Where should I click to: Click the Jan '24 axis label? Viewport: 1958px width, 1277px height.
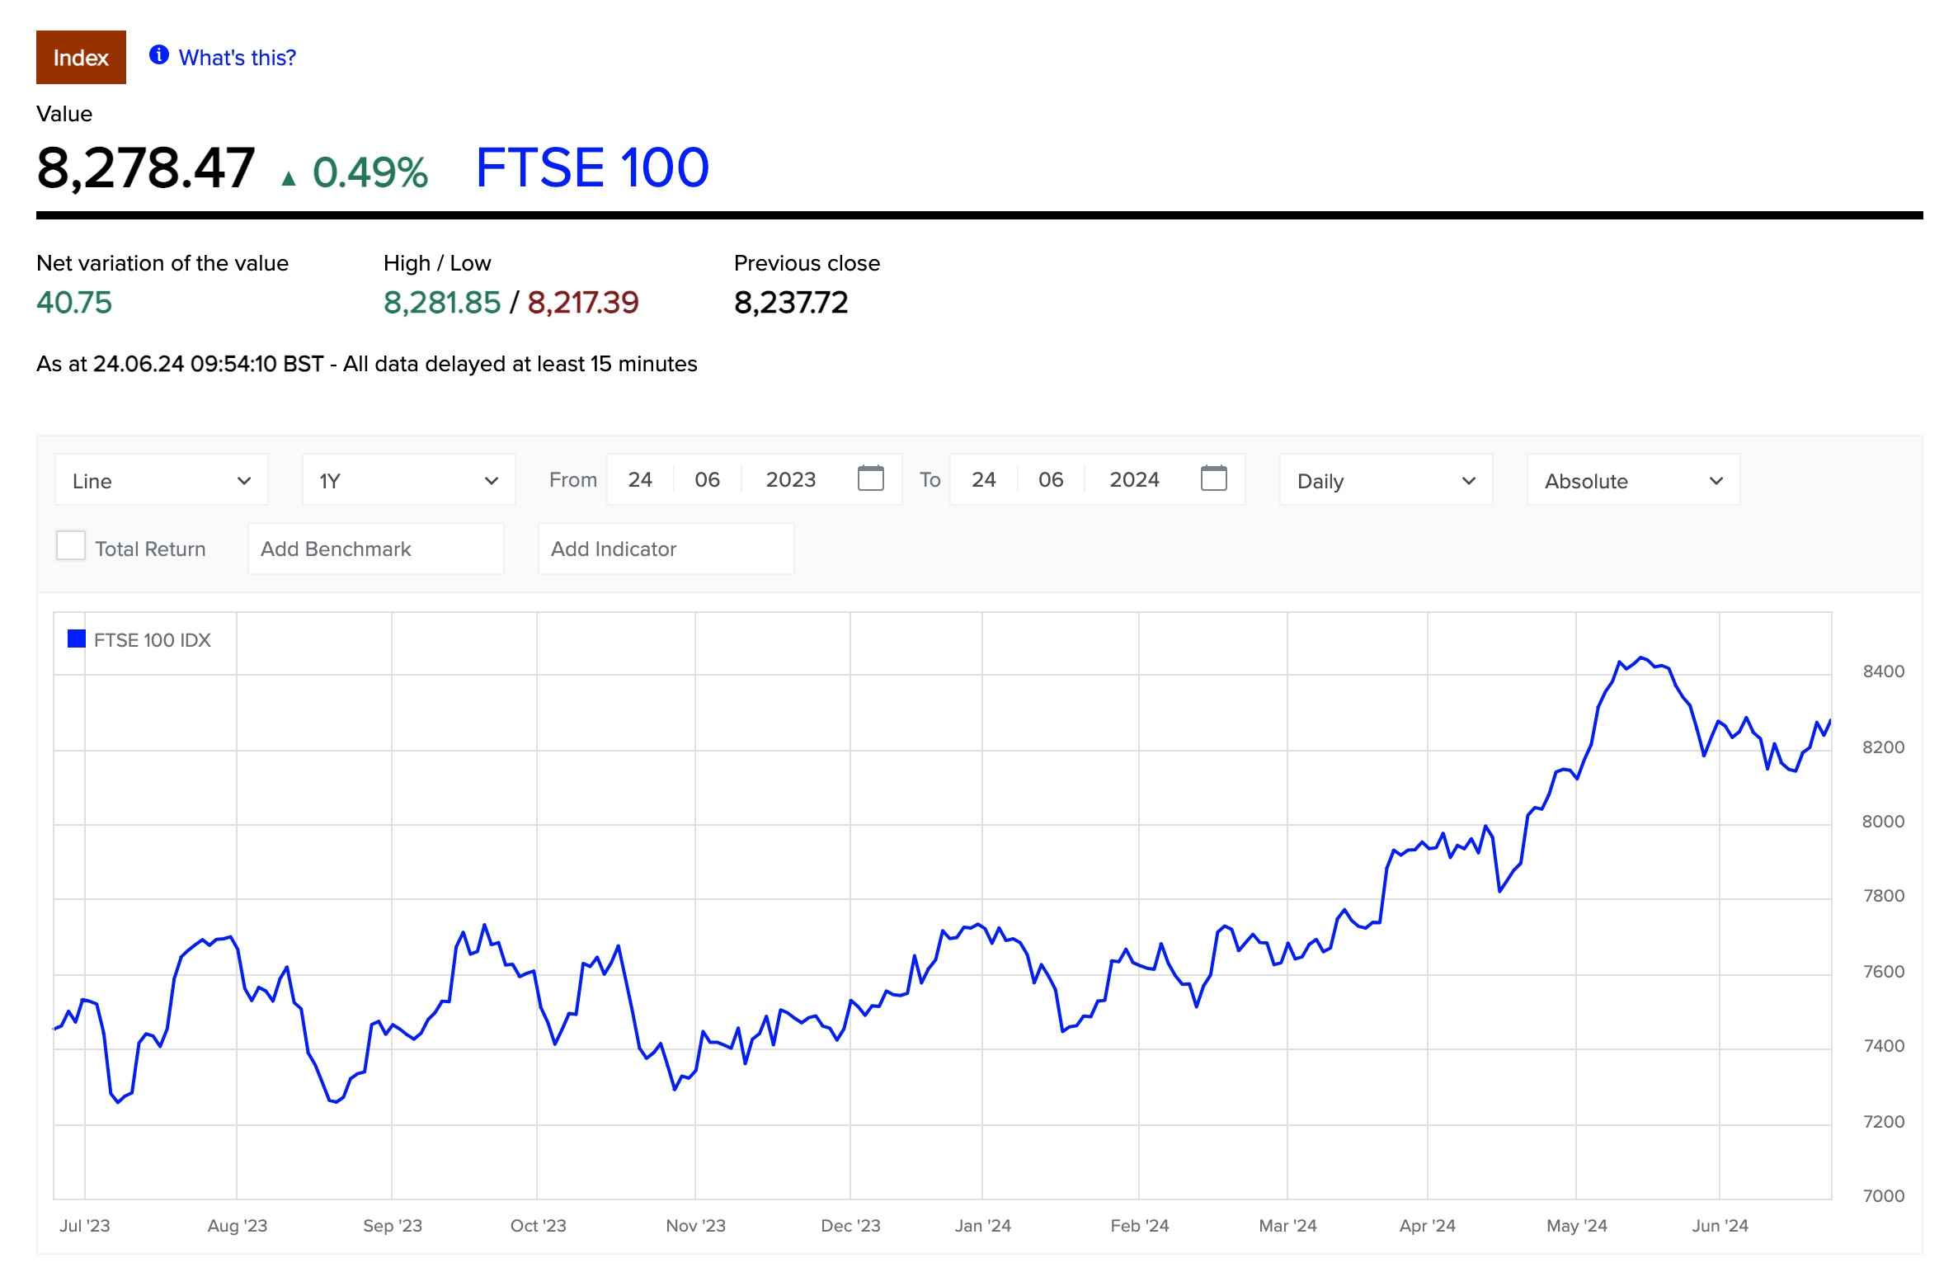[983, 1225]
